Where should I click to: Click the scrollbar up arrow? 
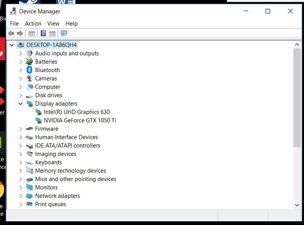[x=297, y=45]
